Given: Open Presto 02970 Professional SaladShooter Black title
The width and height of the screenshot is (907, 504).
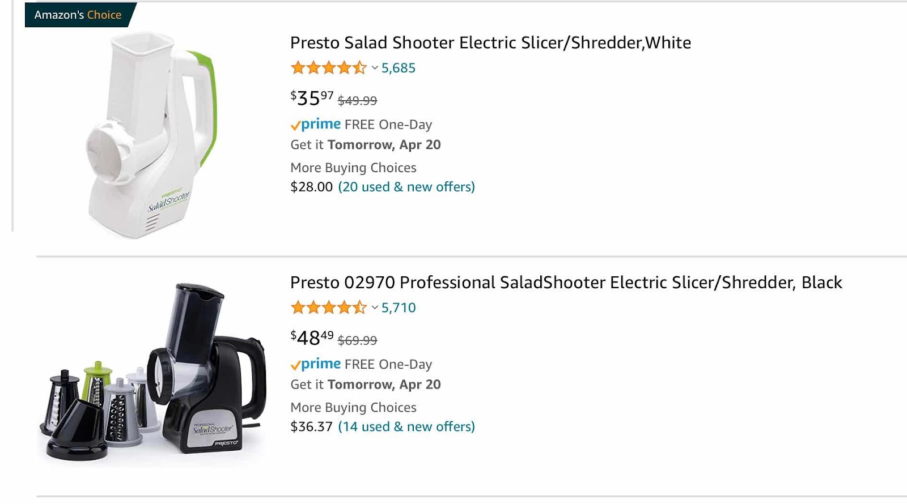Looking at the screenshot, I should click(x=566, y=283).
